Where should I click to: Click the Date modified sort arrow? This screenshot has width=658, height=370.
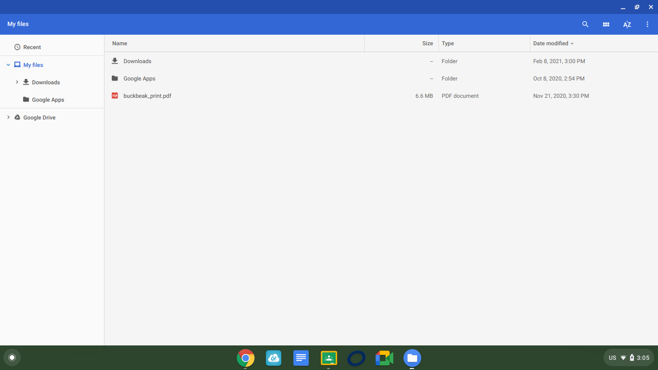(572, 44)
